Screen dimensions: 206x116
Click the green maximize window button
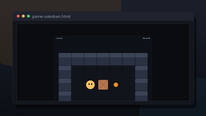[28, 16]
